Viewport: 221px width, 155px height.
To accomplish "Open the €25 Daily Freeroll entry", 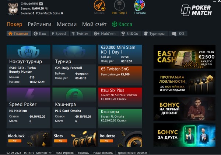I will 69,68.
